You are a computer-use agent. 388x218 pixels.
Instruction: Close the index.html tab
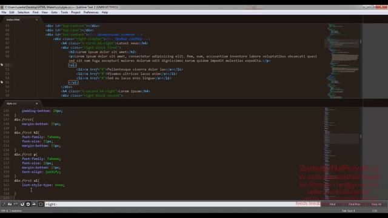36,19
